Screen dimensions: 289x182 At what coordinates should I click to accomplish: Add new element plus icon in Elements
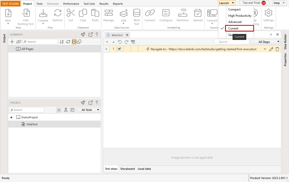point(12,42)
